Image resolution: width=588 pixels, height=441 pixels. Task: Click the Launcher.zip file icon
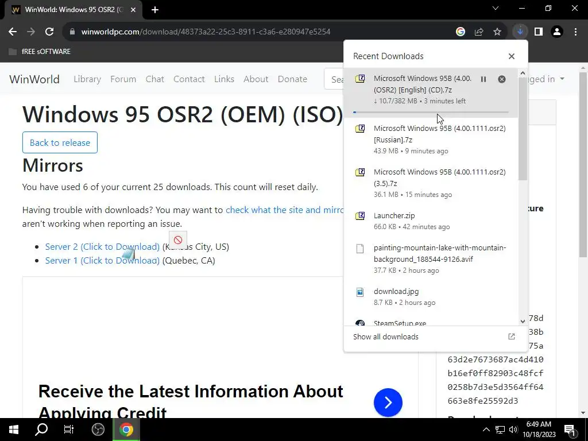[360, 216]
